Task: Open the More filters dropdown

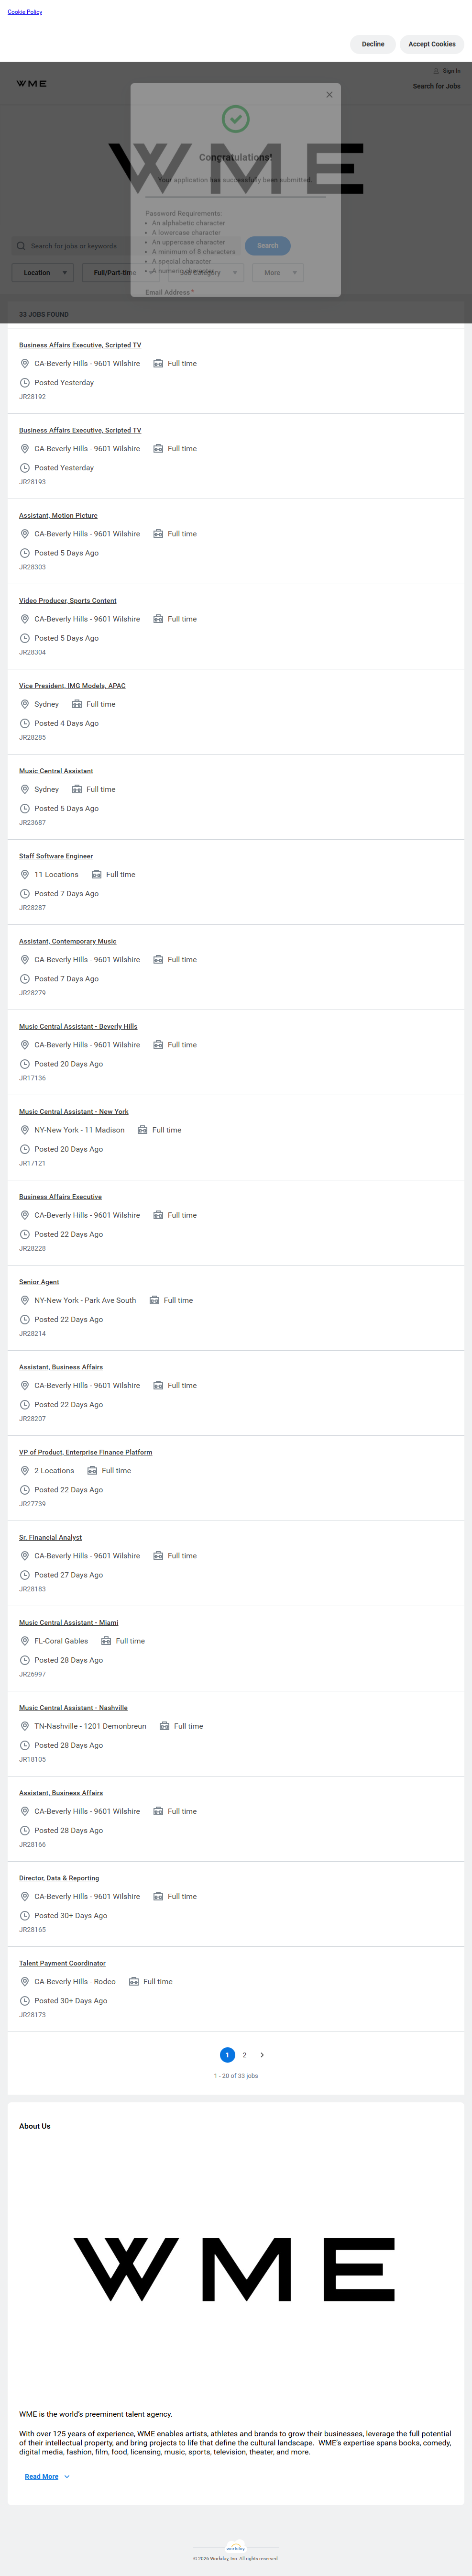Action: point(277,272)
